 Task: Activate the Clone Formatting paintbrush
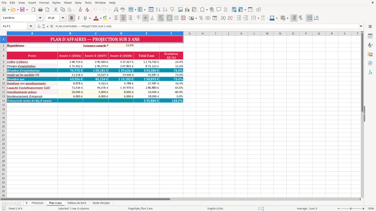pos(80,10)
